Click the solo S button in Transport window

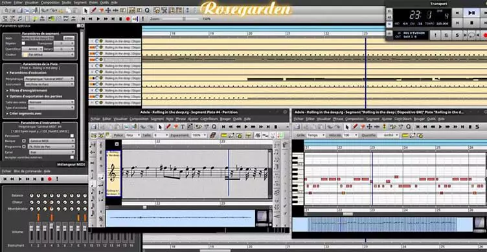pos(457,35)
